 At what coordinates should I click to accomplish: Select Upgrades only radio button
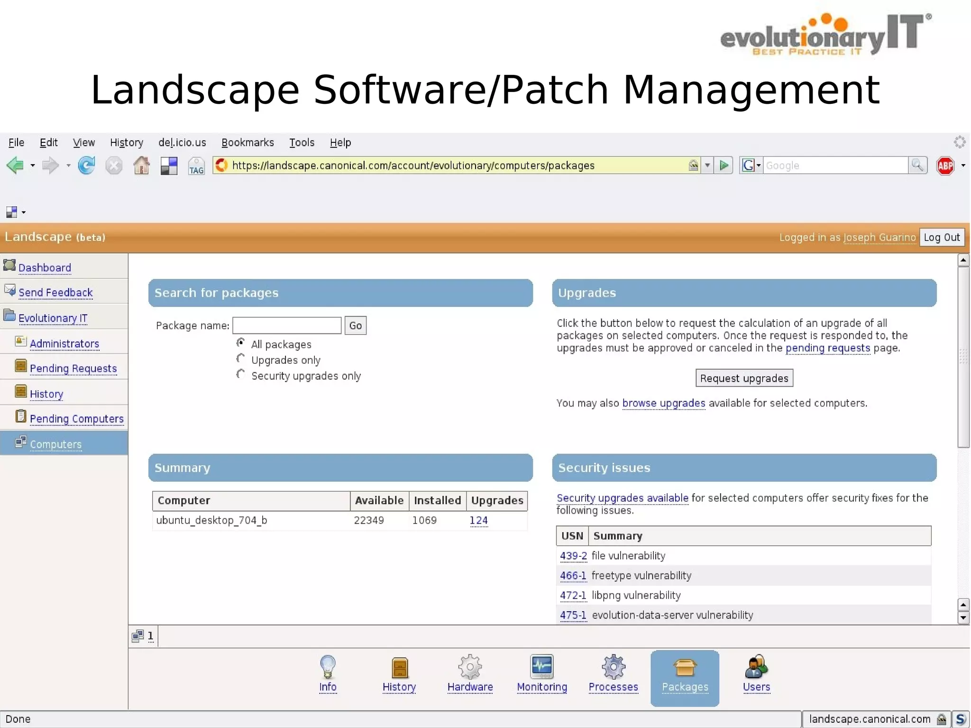(241, 359)
